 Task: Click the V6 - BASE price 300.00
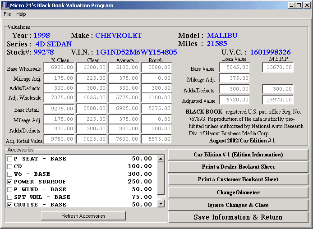pyautogui.click(x=140, y=174)
